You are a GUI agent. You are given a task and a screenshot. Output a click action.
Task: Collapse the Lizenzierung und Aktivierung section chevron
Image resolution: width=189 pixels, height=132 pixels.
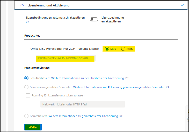point(22,5)
